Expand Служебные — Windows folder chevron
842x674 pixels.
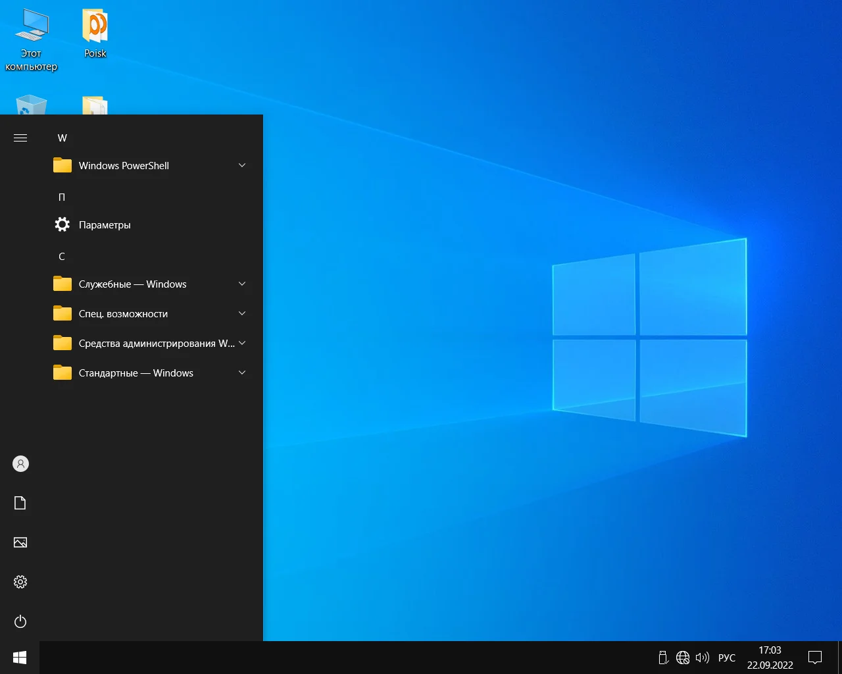coord(242,284)
